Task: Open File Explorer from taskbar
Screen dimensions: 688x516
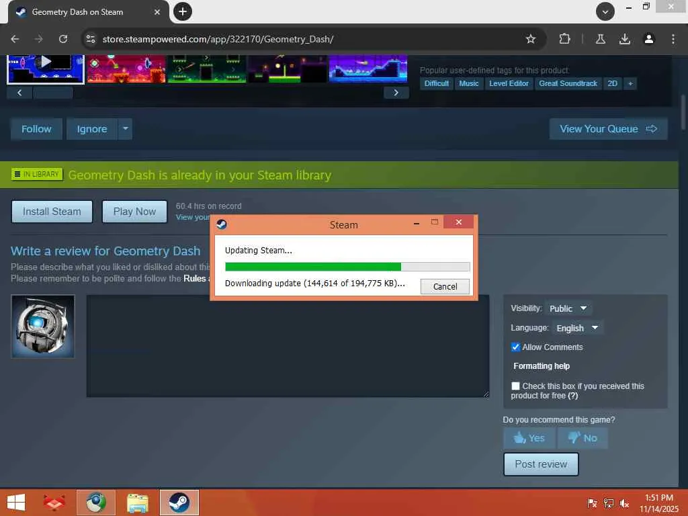Action: pyautogui.click(x=137, y=503)
